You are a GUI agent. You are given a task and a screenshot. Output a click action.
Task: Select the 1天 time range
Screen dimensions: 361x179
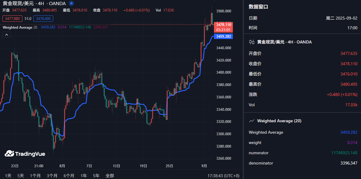(8, 175)
